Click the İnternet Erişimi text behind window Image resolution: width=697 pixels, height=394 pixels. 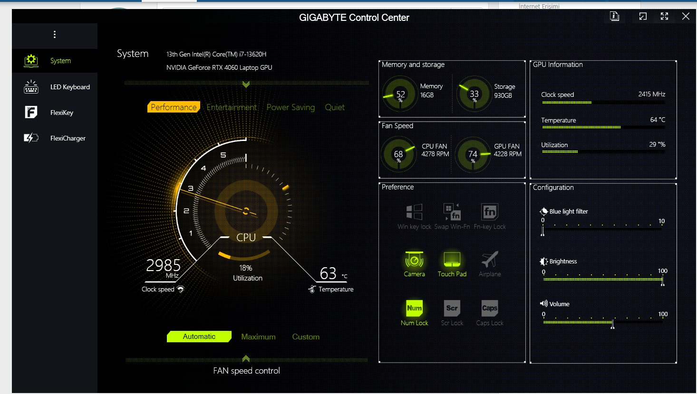(539, 6)
